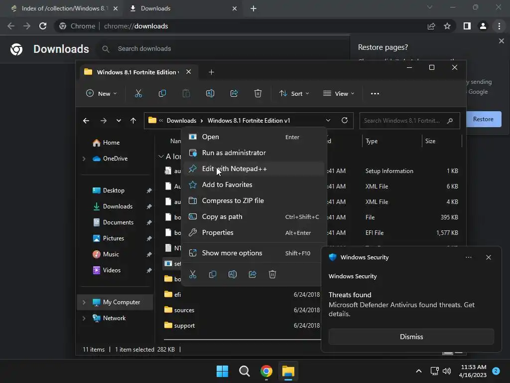
Task: Expand My Computer in navigation pane
Action: tap(84, 302)
